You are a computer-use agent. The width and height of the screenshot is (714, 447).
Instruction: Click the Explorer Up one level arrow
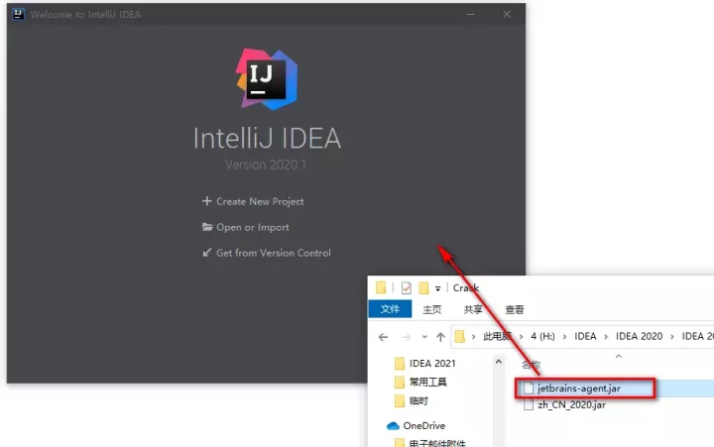click(440, 336)
